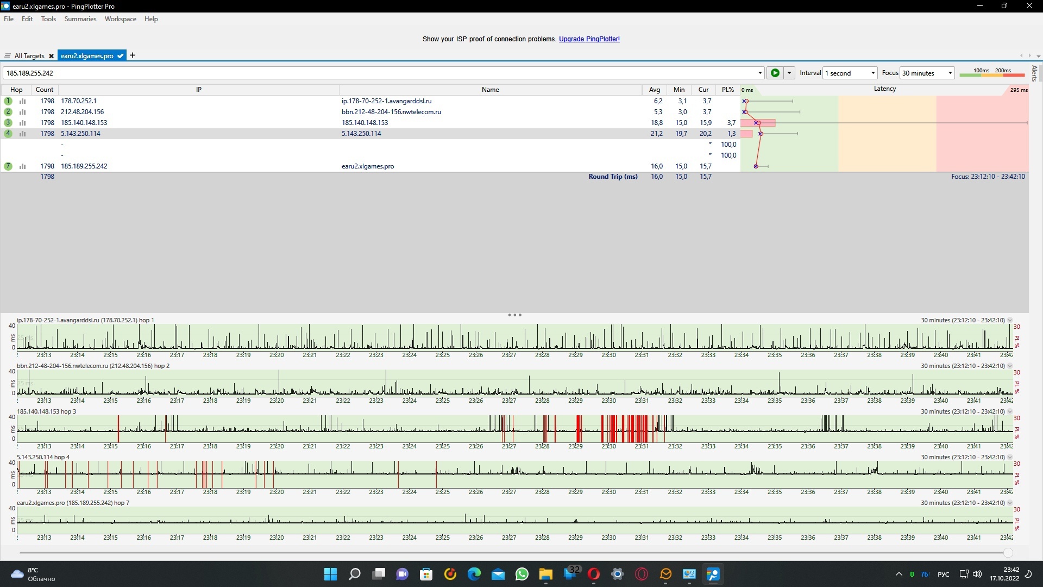Select IP 185.140.148.153 in hop 3 row

[x=84, y=123]
